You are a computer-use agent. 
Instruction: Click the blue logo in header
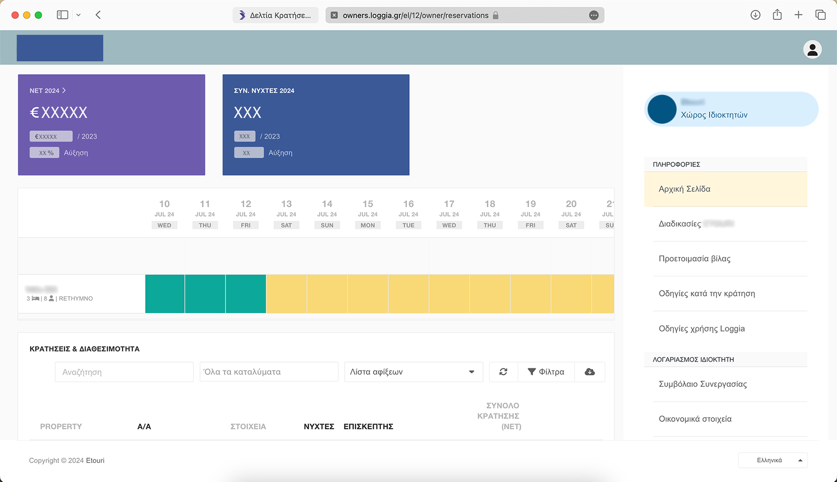(x=60, y=48)
